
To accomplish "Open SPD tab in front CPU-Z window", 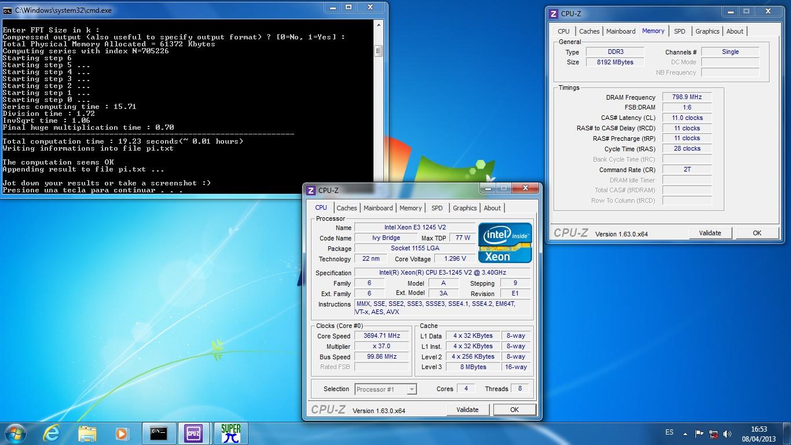I will (437, 208).
